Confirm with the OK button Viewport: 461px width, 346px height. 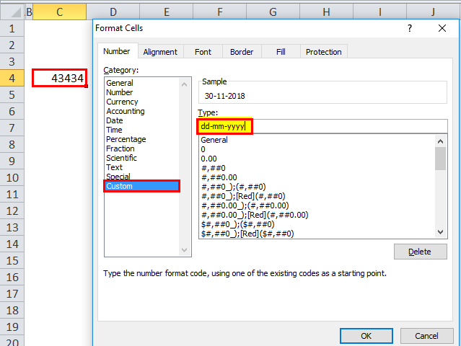click(x=366, y=336)
